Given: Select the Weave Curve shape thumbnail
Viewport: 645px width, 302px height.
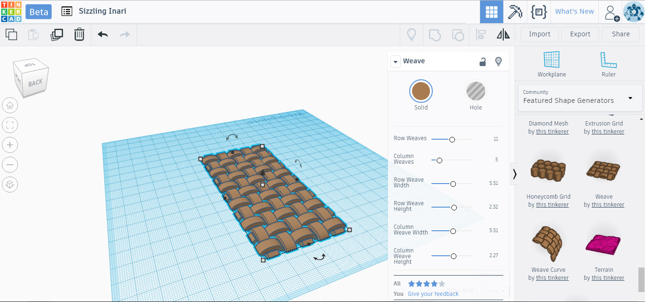Looking at the screenshot, I should [548, 243].
